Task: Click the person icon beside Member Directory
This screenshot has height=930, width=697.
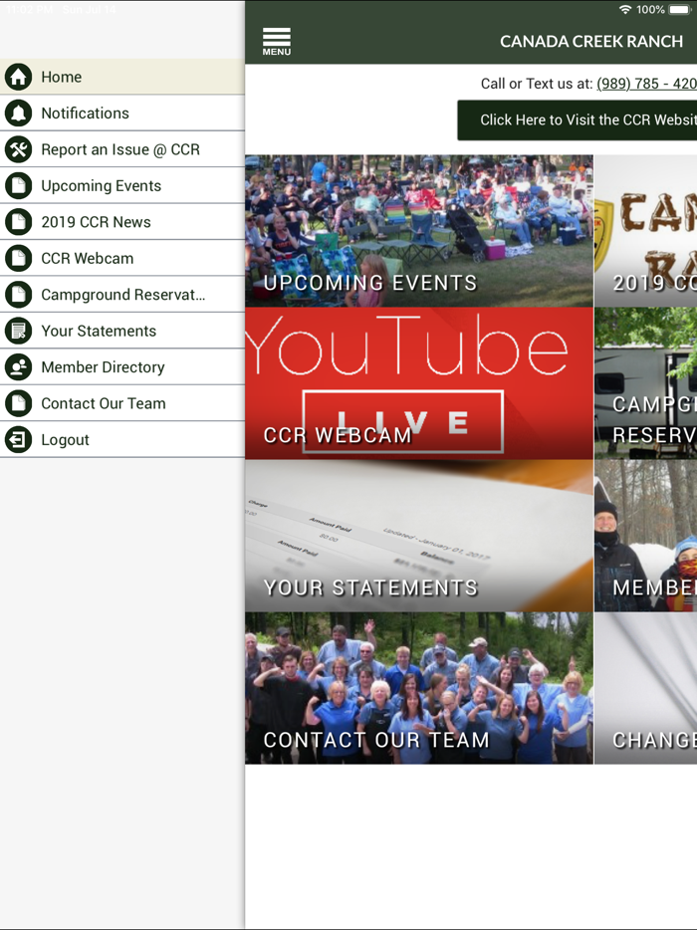Action: pyautogui.click(x=18, y=367)
